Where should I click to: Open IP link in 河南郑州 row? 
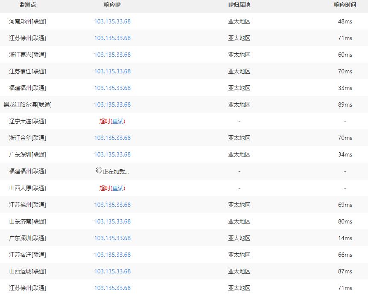(112, 21)
